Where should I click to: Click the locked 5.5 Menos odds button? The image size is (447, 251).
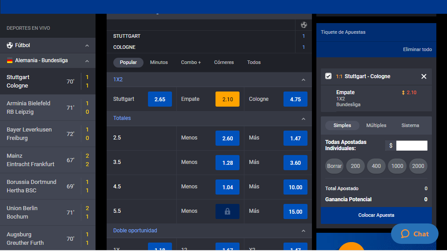point(227,211)
